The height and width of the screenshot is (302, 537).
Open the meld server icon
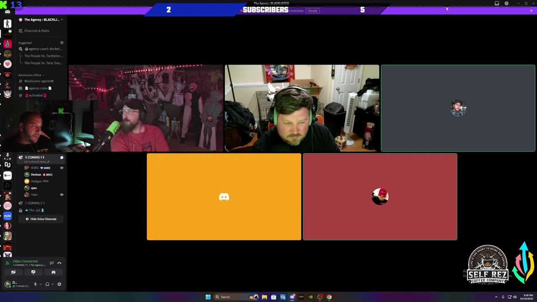8,216
